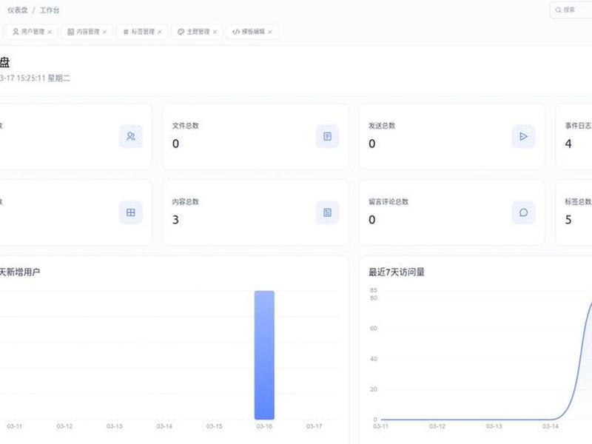Click the 03-15 axis label in the bar chart
Image resolution: width=592 pixels, height=444 pixels.
(x=215, y=426)
